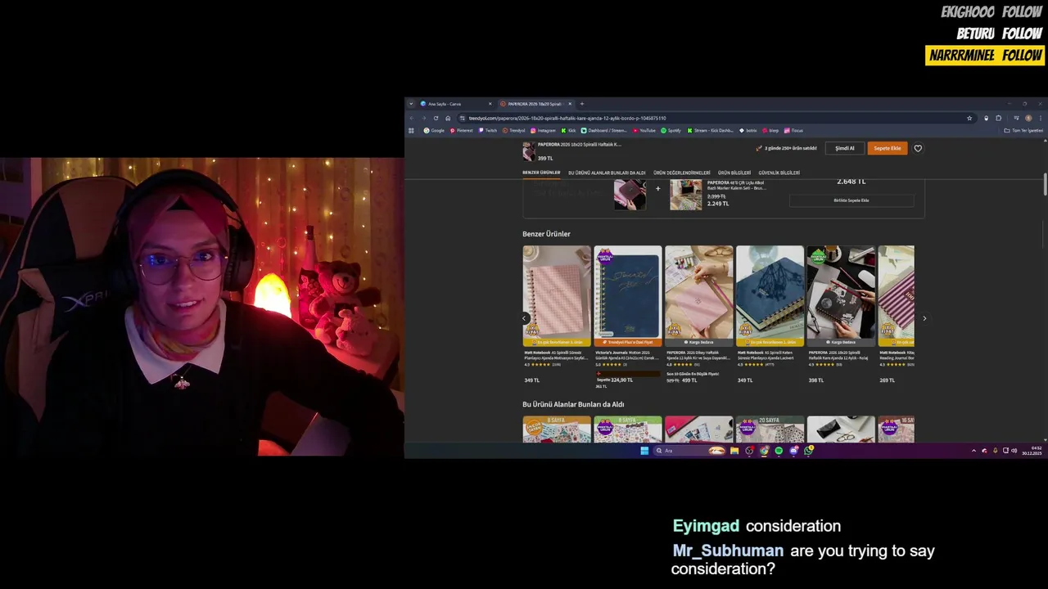
Task: Open Chrome profile avatar
Action: point(1028,118)
